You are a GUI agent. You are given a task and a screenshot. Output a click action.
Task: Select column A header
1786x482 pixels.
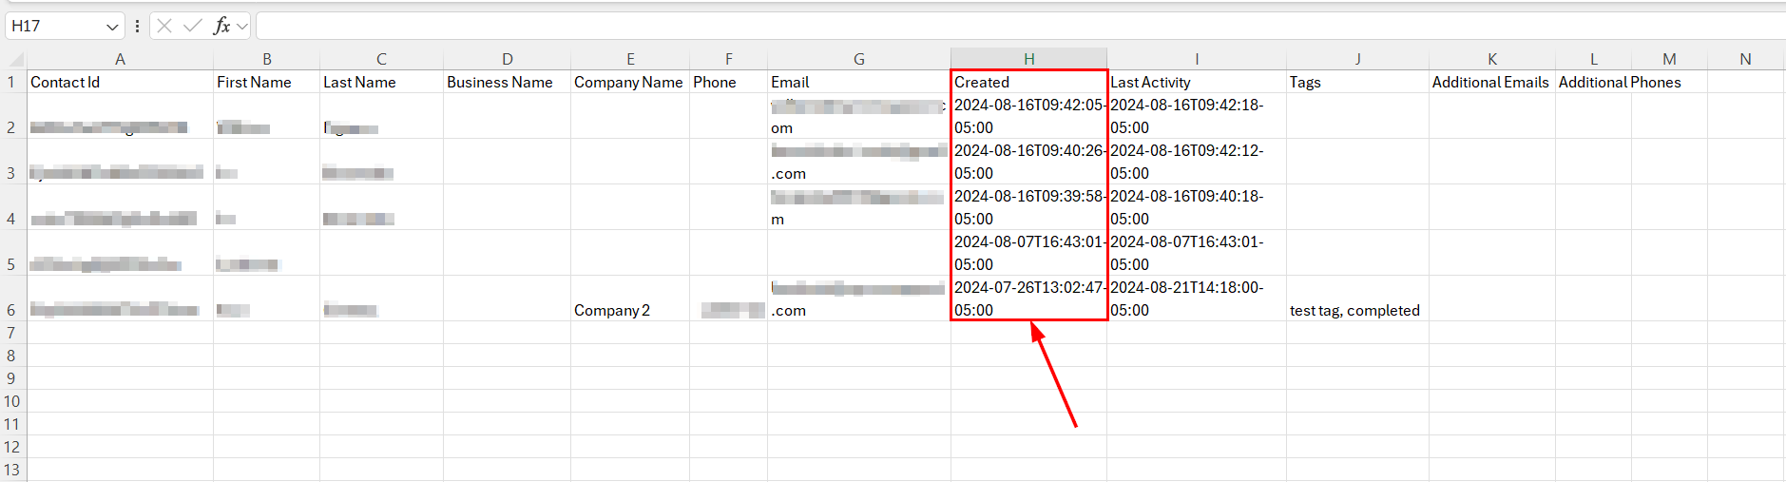pos(120,59)
